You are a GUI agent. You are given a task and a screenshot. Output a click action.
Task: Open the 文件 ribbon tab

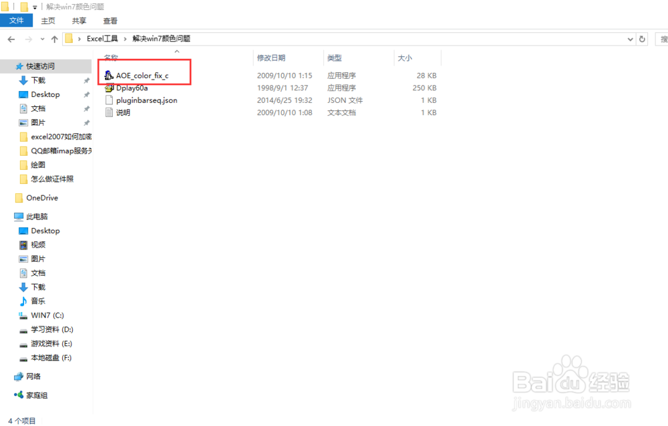tap(16, 21)
